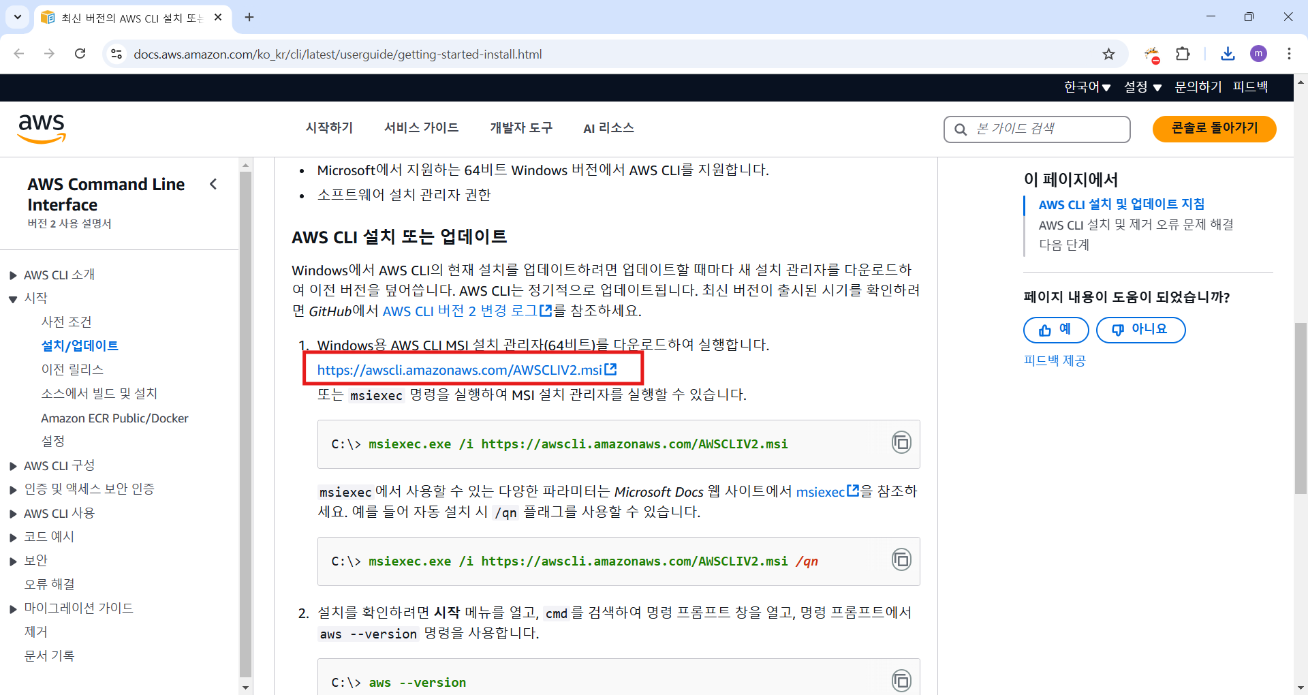The image size is (1308, 695).
Task: Open the AWSCLIV2.msi download link
Action: click(467, 370)
